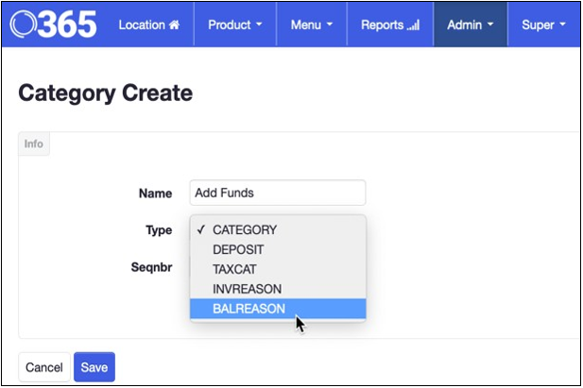Screen dimensions: 583x388
Task: Select the highlighted BALREASON option
Action: click(x=249, y=309)
